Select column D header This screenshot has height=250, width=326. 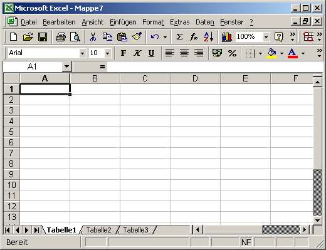point(195,78)
